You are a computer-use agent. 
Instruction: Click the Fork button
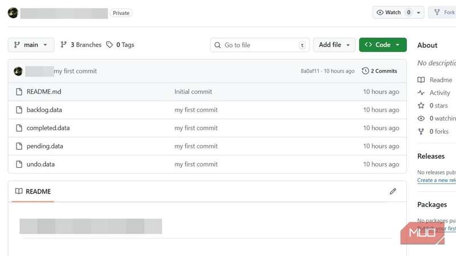click(443, 13)
